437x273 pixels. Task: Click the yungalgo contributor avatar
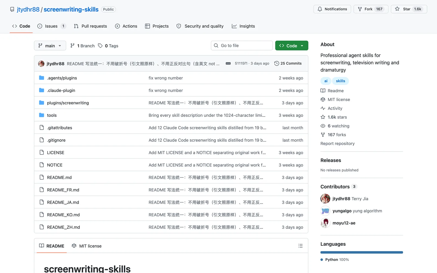pyautogui.click(x=325, y=211)
